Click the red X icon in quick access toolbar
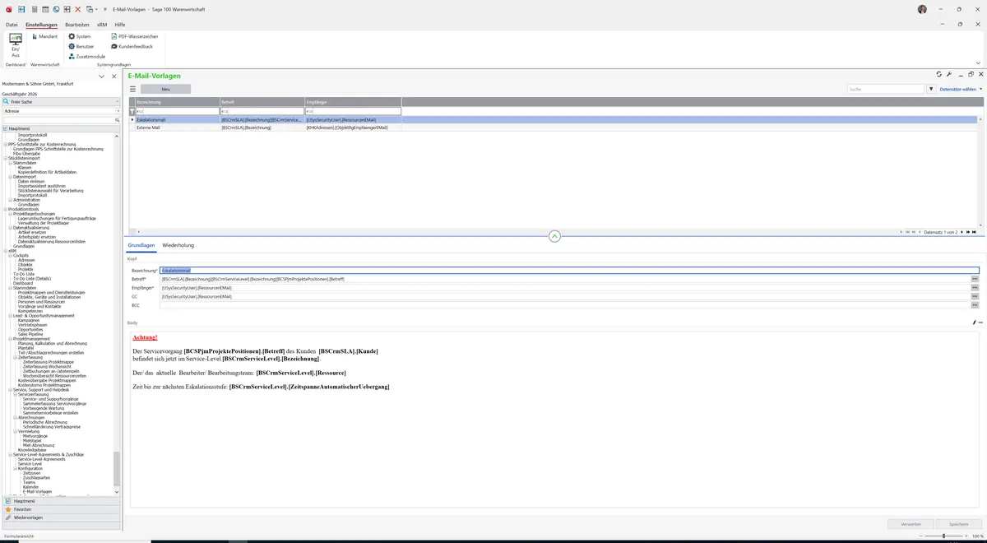 (77, 8)
